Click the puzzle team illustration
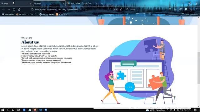 [x=137, y=70]
